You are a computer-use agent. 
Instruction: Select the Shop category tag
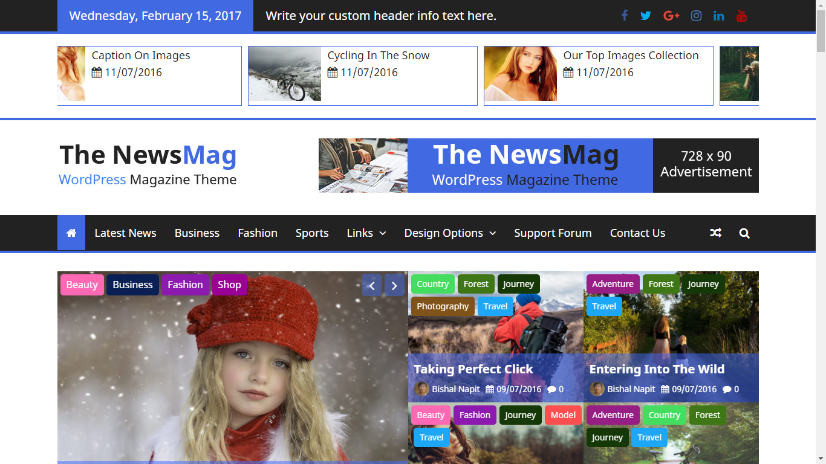click(x=229, y=285)
